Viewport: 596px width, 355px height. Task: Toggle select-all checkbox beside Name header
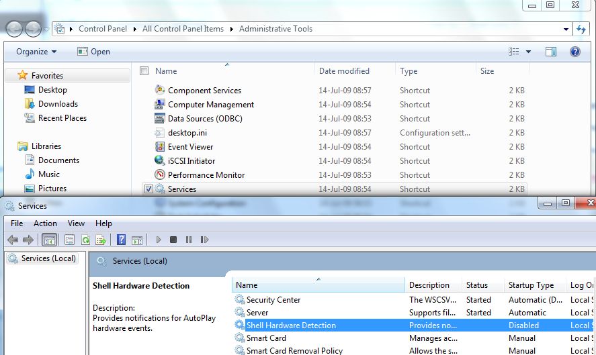(x=144, y=71)
